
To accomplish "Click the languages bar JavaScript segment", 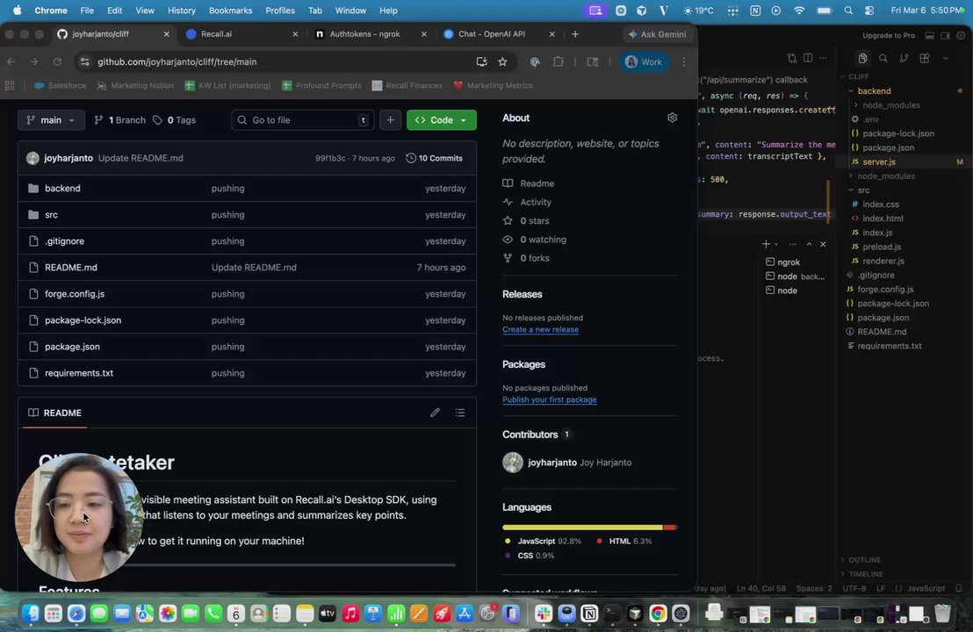I will (x=582, y=528).
